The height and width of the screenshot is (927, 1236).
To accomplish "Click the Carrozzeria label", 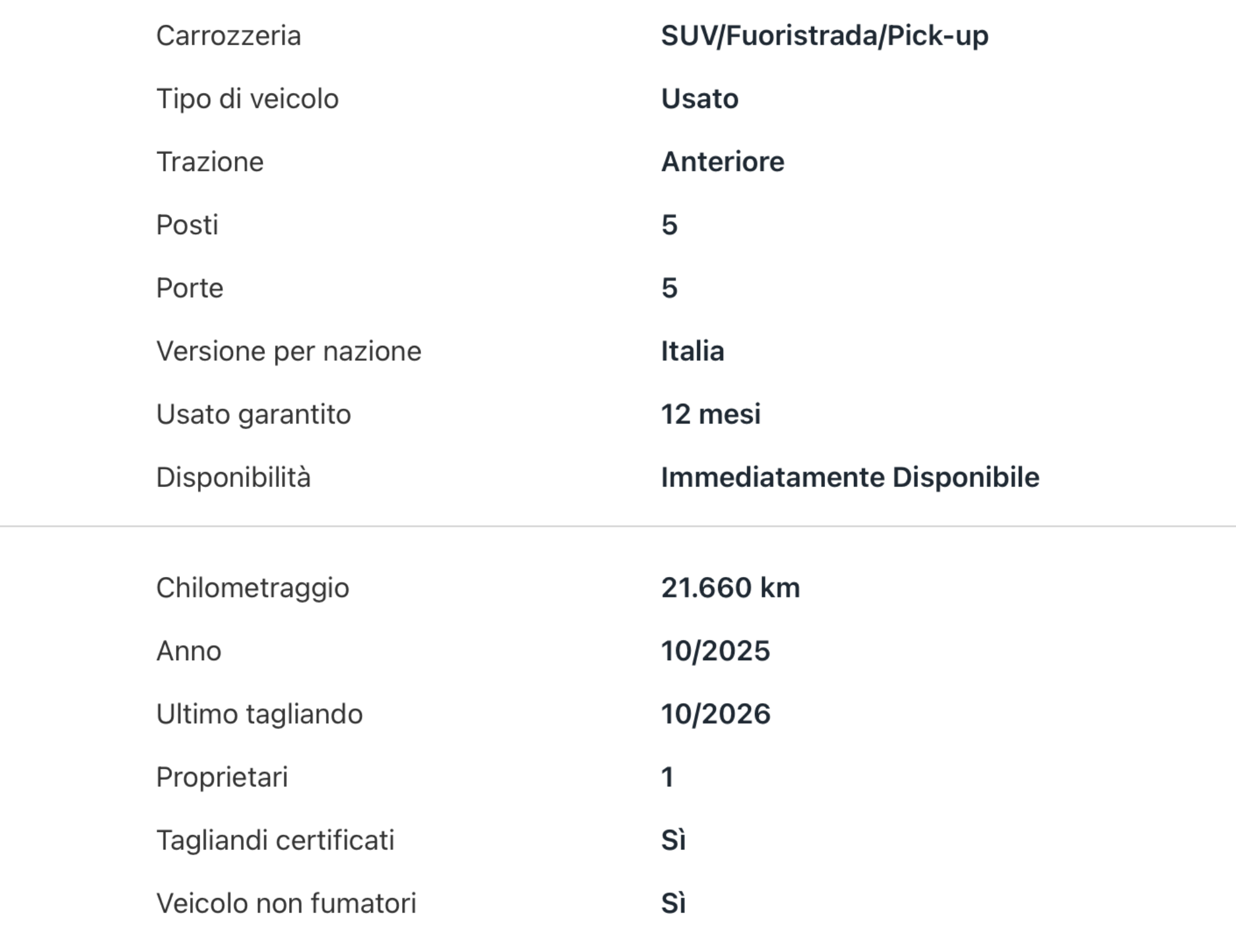I will click(228, 36).
